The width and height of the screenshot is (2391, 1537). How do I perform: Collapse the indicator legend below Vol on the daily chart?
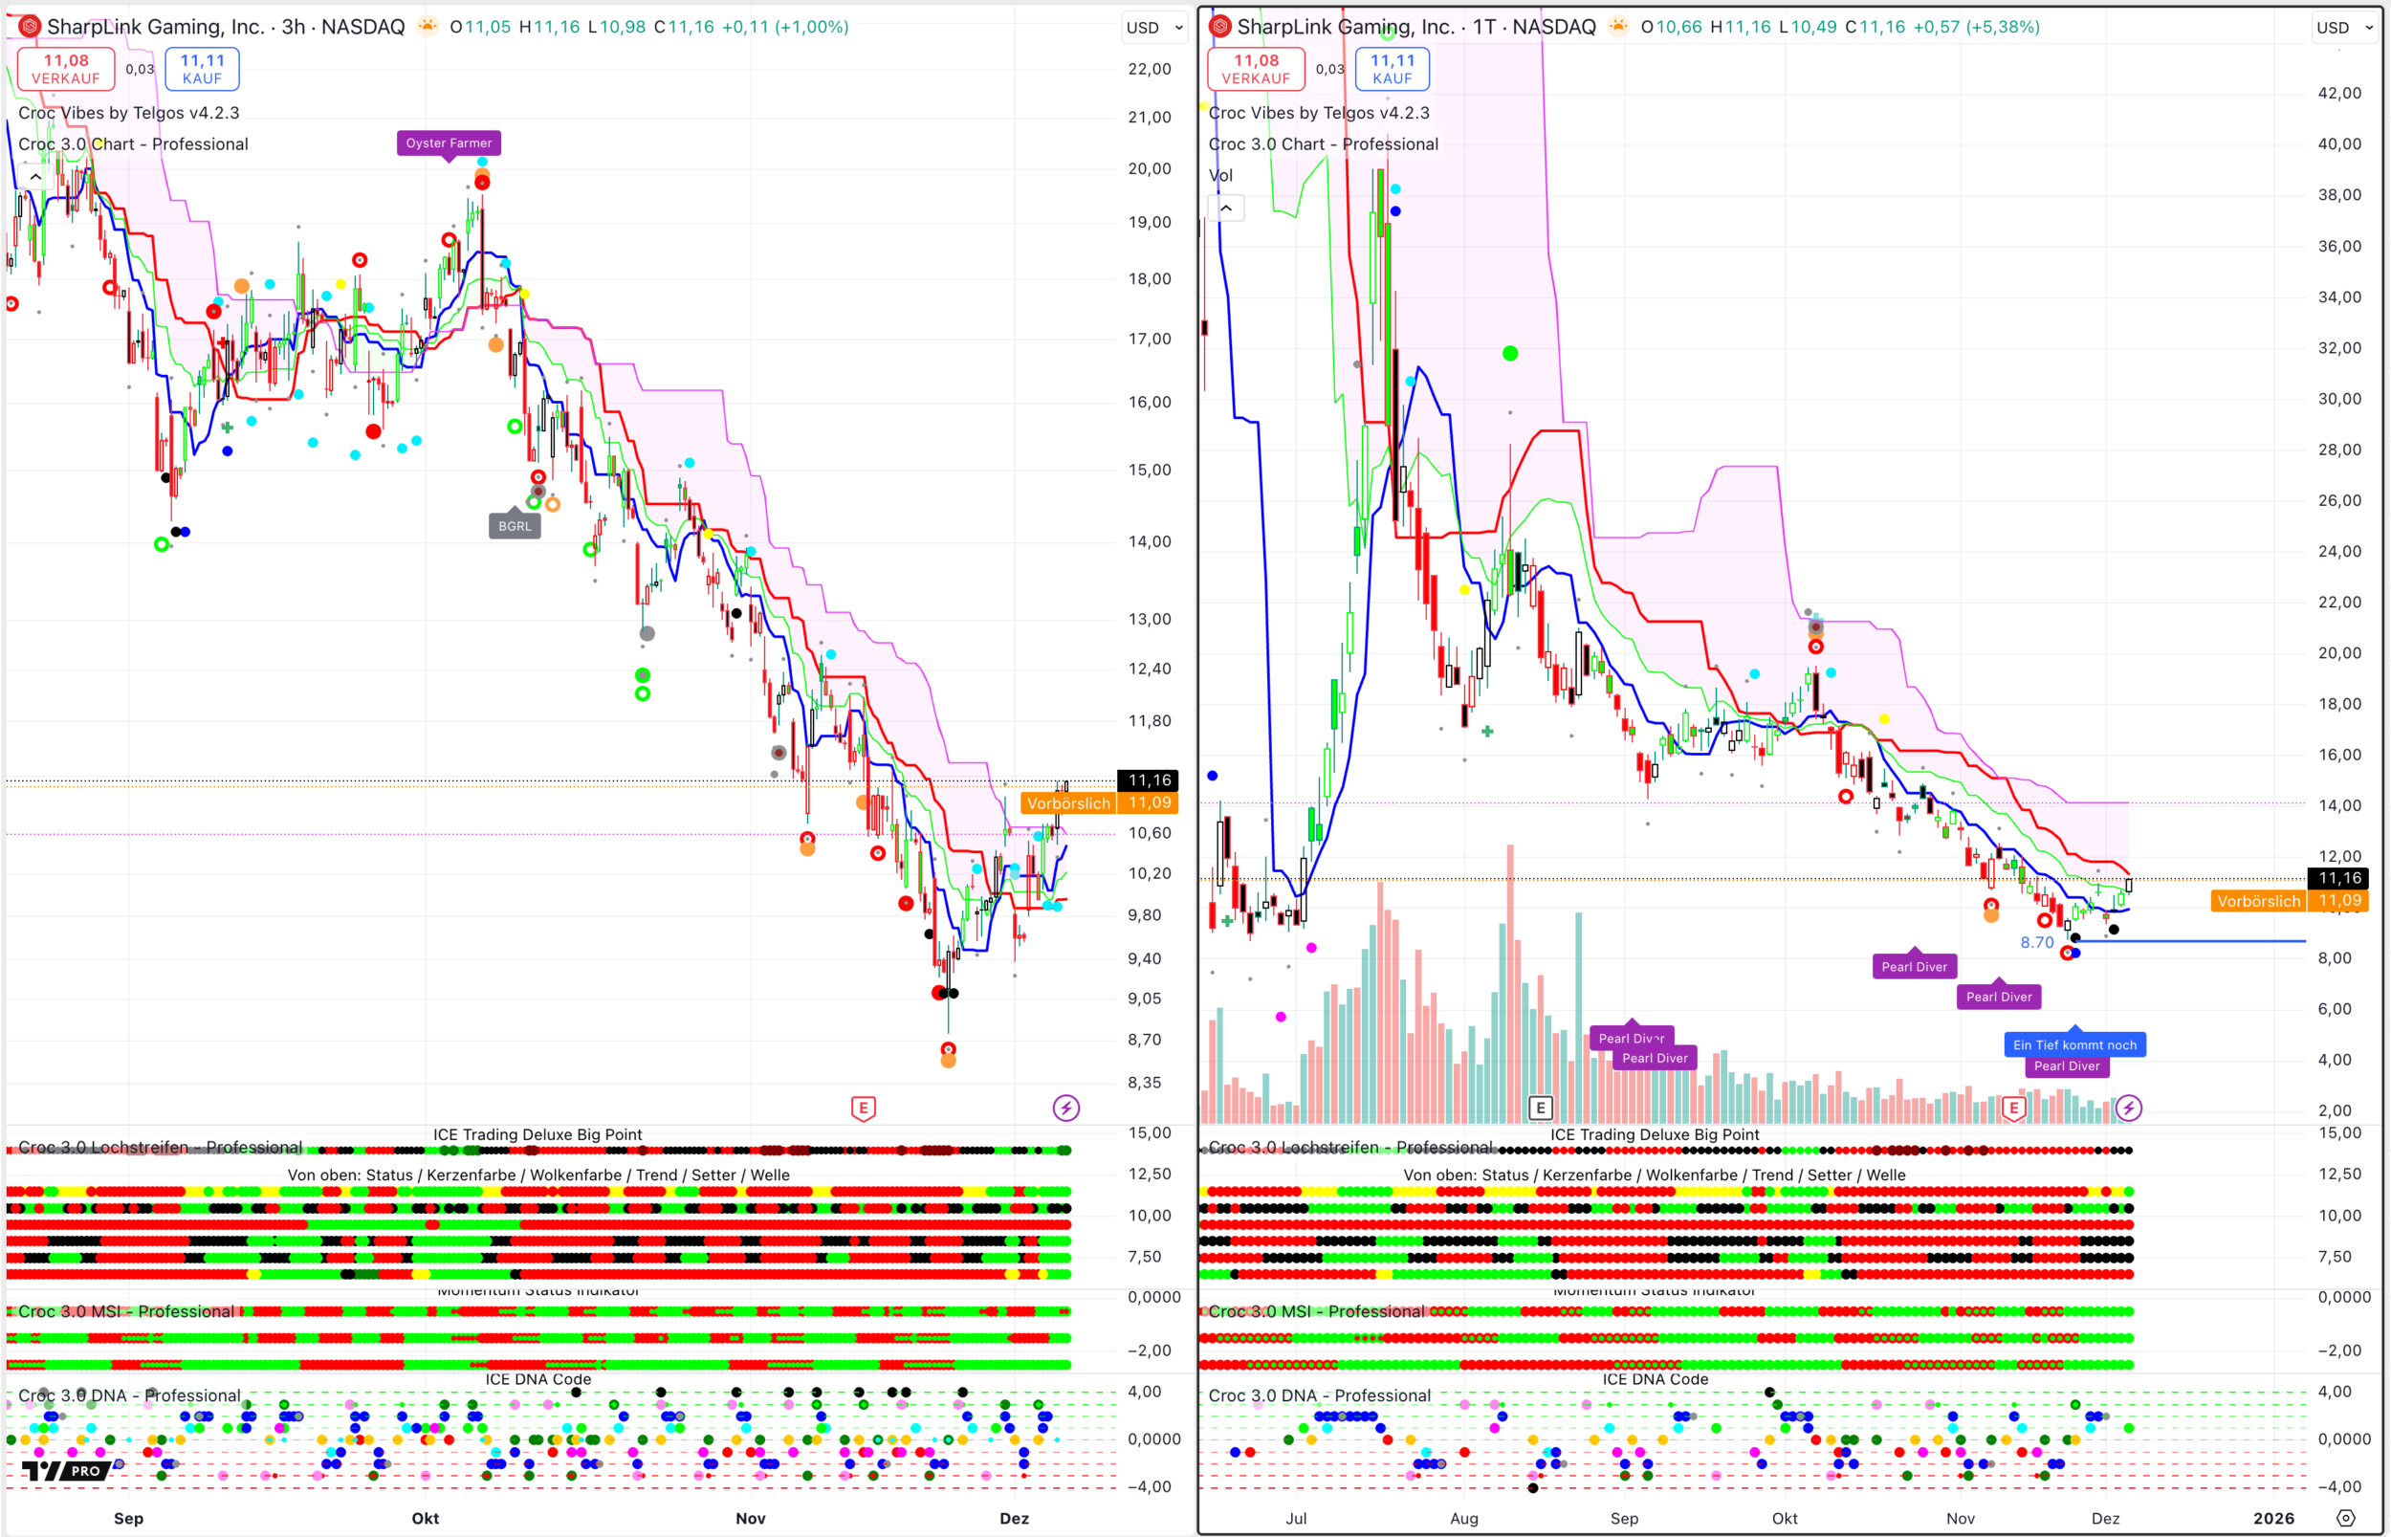pos(1225,208)
